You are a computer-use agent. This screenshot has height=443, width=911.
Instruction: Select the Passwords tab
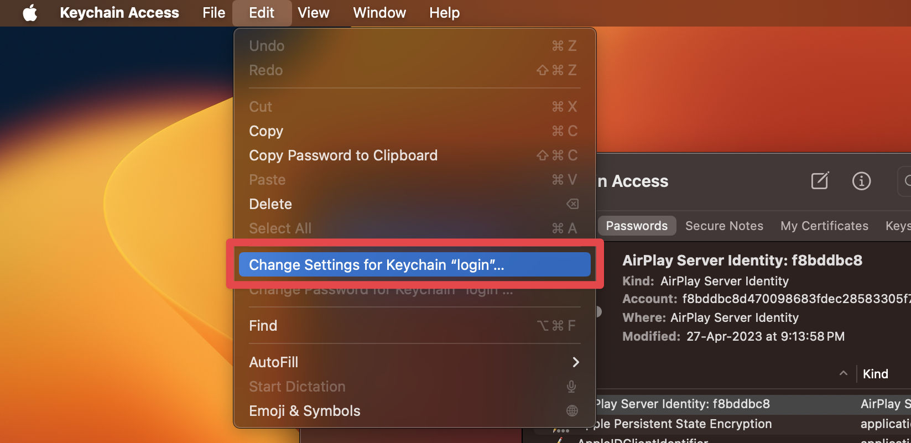pos(637,226)
